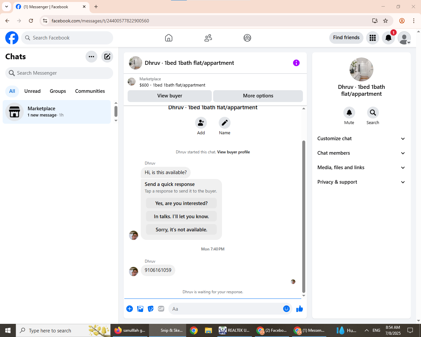Focus the Search Facebook field

(x=67, y=38)
